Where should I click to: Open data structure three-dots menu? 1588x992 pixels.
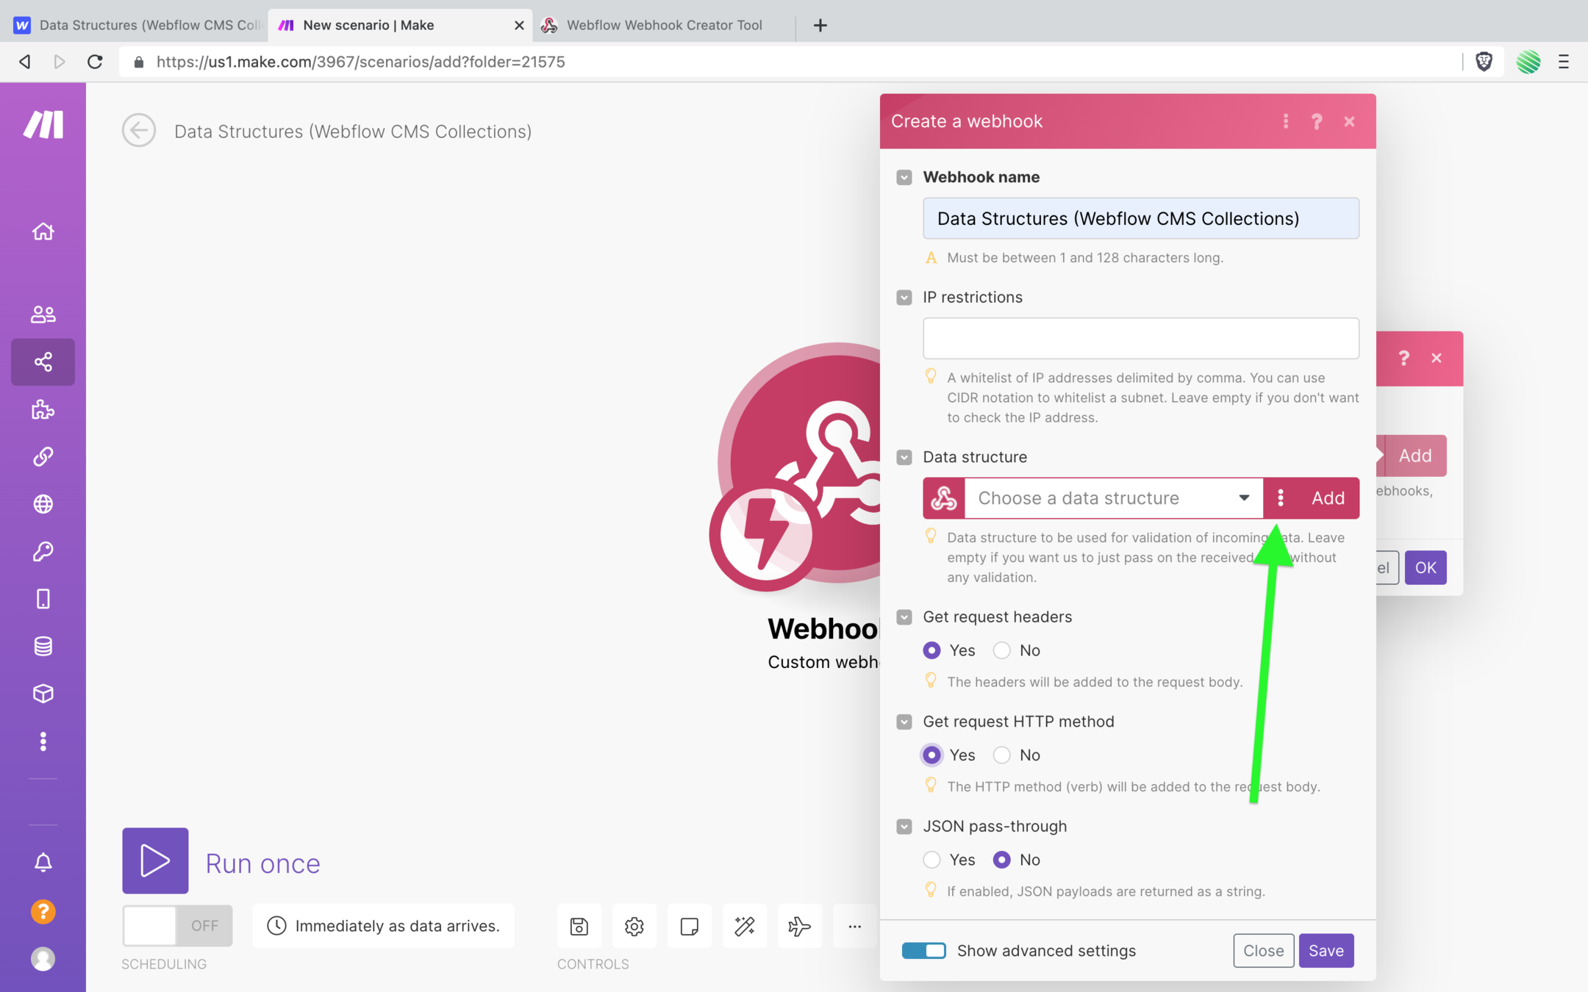point(1281,498)
